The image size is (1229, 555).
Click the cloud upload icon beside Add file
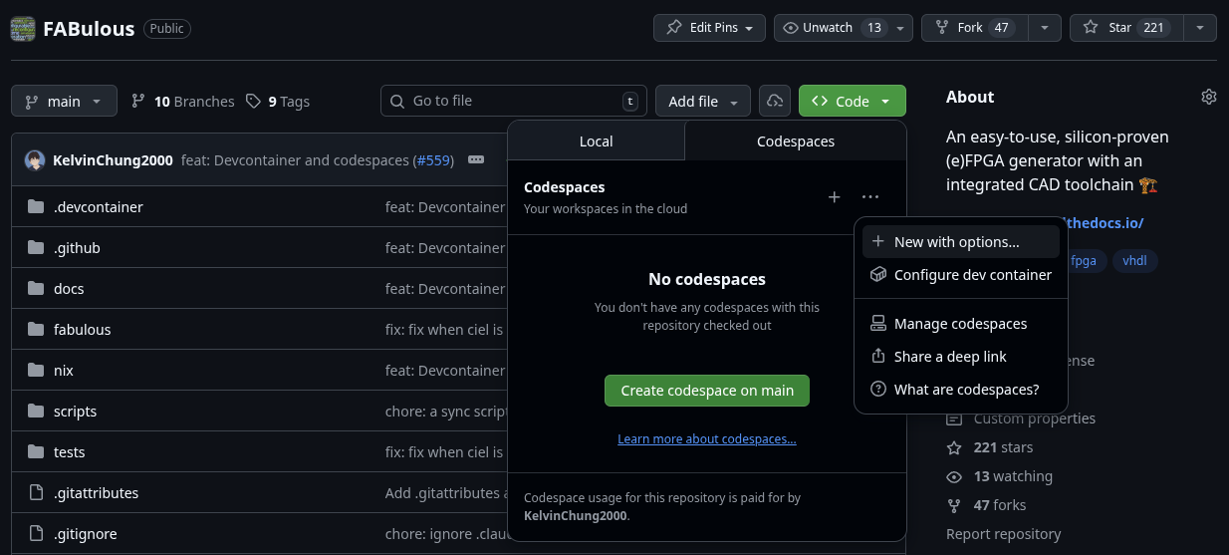(x=775, y=101)
